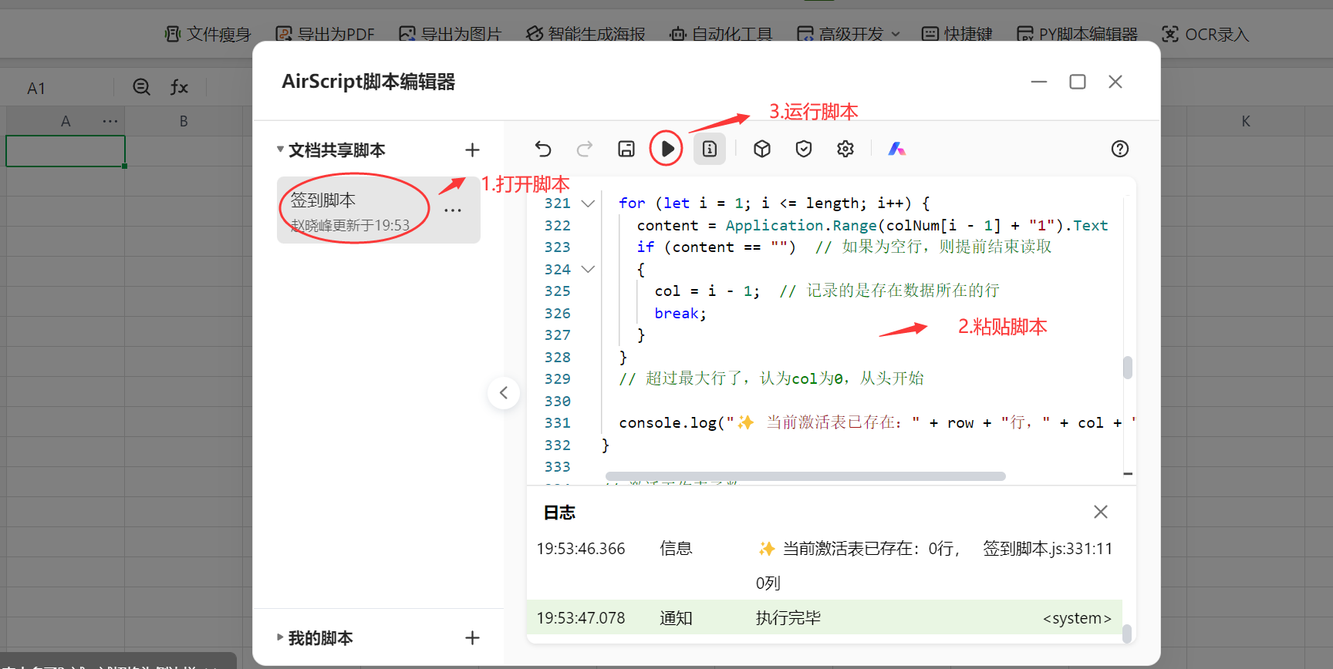Toggle the log info panel icon
Screen dimensions: 1333x669
(x=710, y=149)
